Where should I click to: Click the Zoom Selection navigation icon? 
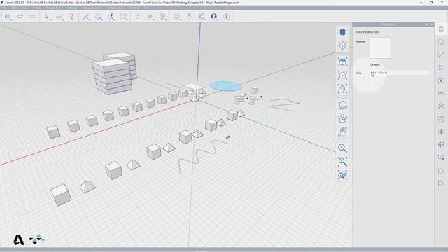click(342, 76)
